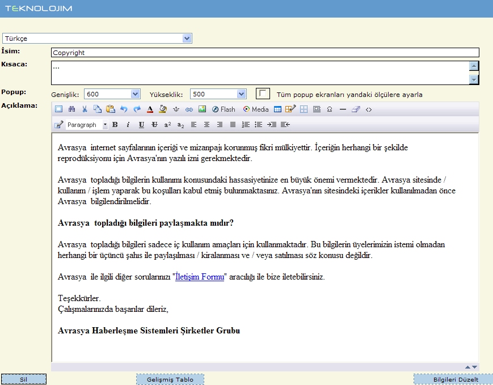Insert an image using picture icon
The height and width of the screenshot is (385, 493).
pyautogui.click(x=202, y=109)
